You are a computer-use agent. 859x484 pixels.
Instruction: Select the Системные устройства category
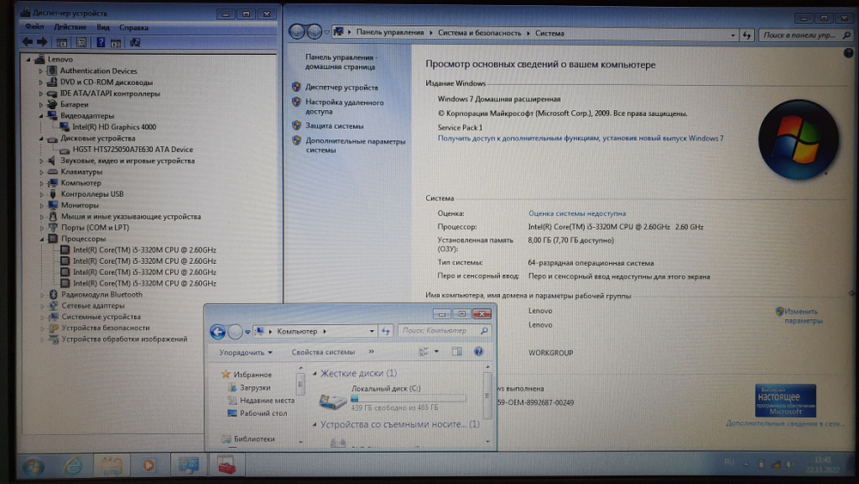(101, 317)
